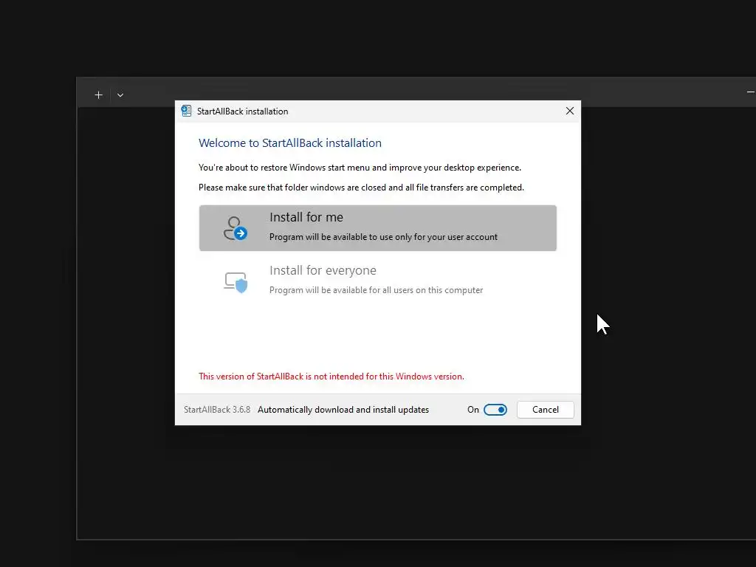Click Automatically download and install updates label
Image resolution: width=756 pixels, height=567 pixels.
tap(343, 410)
